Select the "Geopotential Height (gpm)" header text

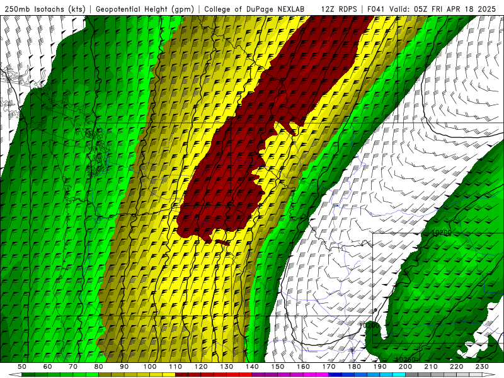pyautogui.click(x=145, y=9)
